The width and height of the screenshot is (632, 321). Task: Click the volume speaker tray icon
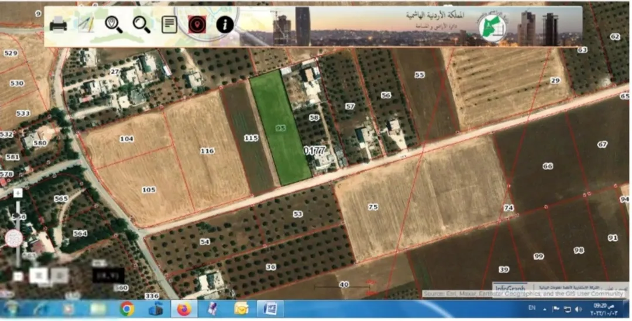click(578, 309)
